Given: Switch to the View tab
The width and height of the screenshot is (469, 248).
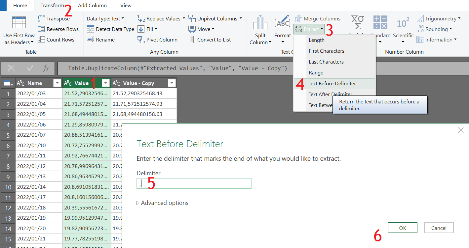Looking at the screenshot, I should (126, 5).
